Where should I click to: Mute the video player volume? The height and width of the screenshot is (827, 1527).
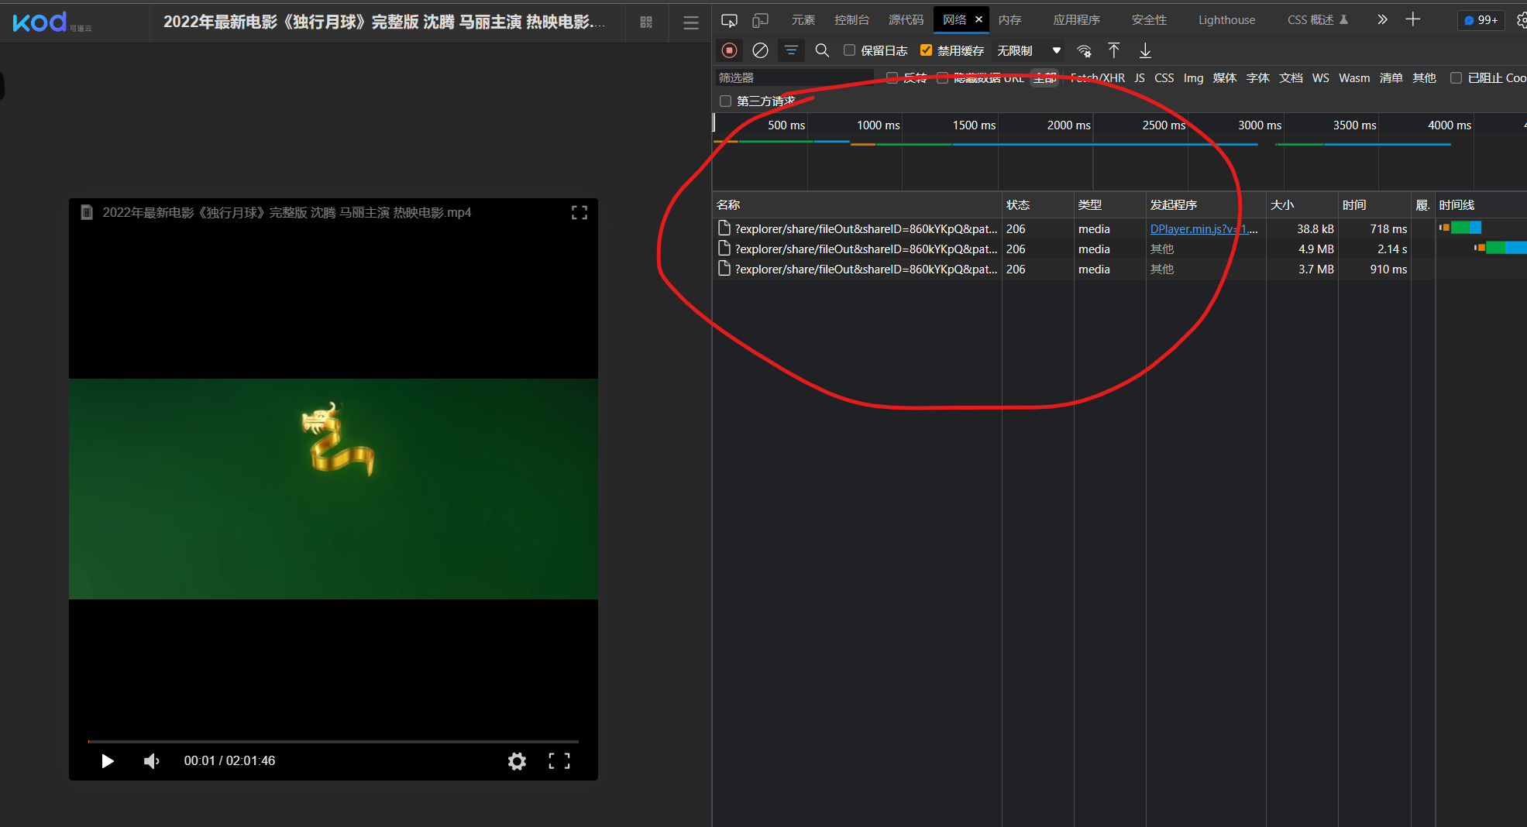(152, 761)
